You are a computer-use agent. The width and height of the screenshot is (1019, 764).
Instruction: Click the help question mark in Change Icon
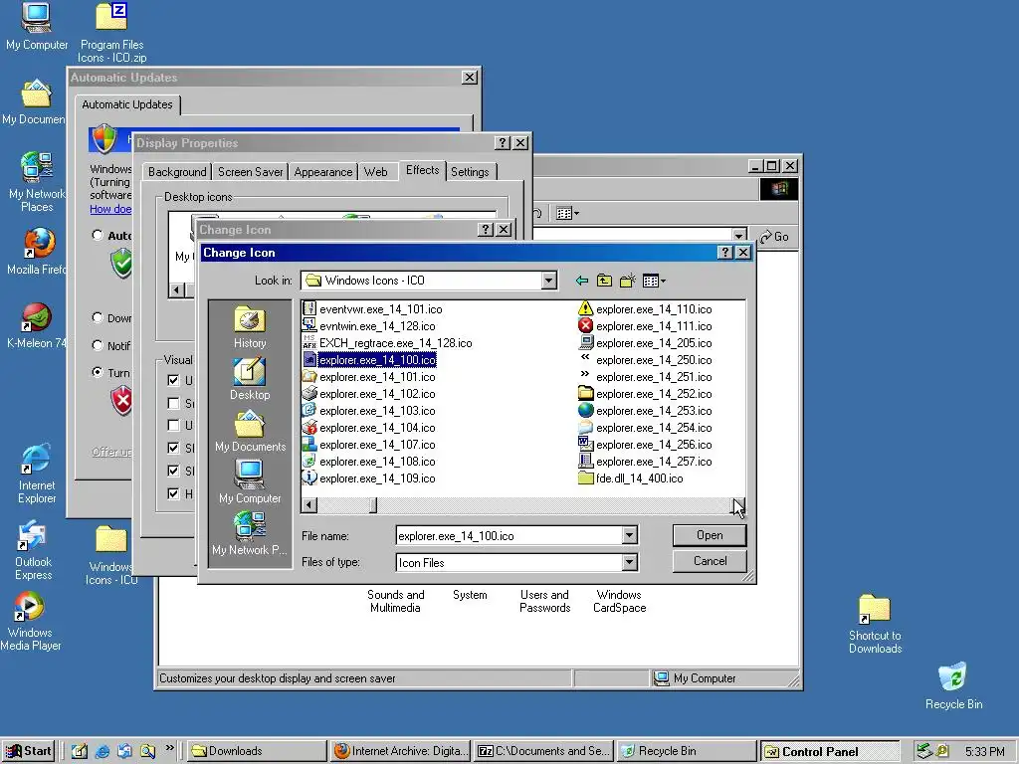(x=725, y=253)
